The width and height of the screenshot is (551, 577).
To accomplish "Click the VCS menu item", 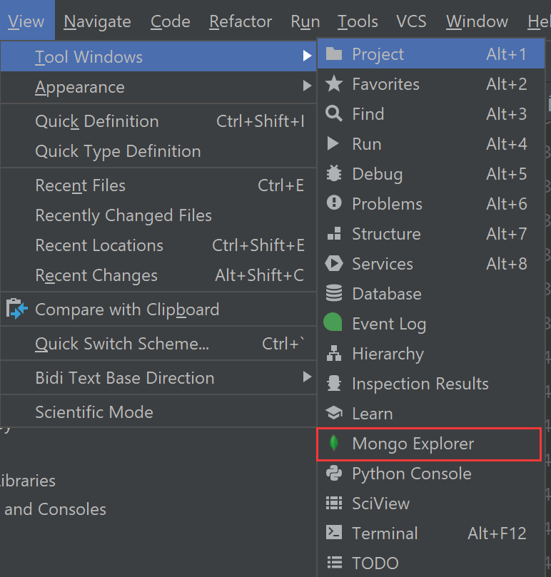I will point(411,21).
